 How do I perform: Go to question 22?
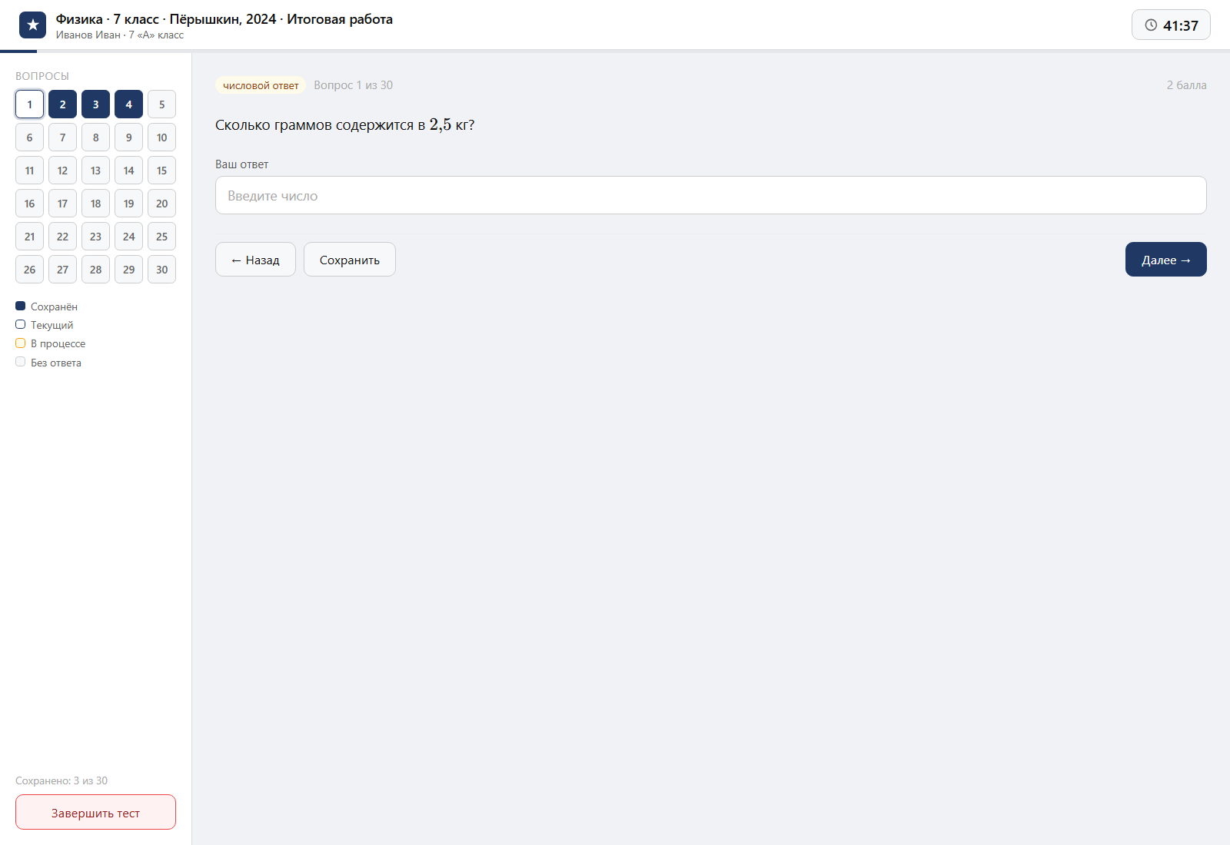(62, 237)
